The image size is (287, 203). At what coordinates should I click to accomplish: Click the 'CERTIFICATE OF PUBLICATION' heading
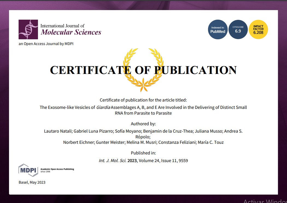(143, 70)
